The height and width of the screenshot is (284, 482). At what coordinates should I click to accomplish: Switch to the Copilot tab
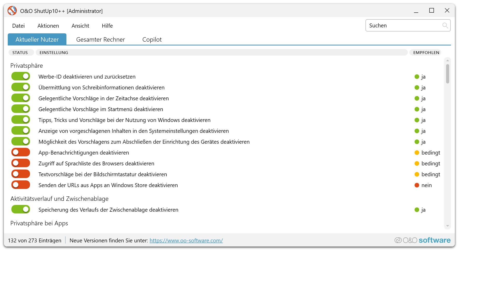[x=152, y=39]
